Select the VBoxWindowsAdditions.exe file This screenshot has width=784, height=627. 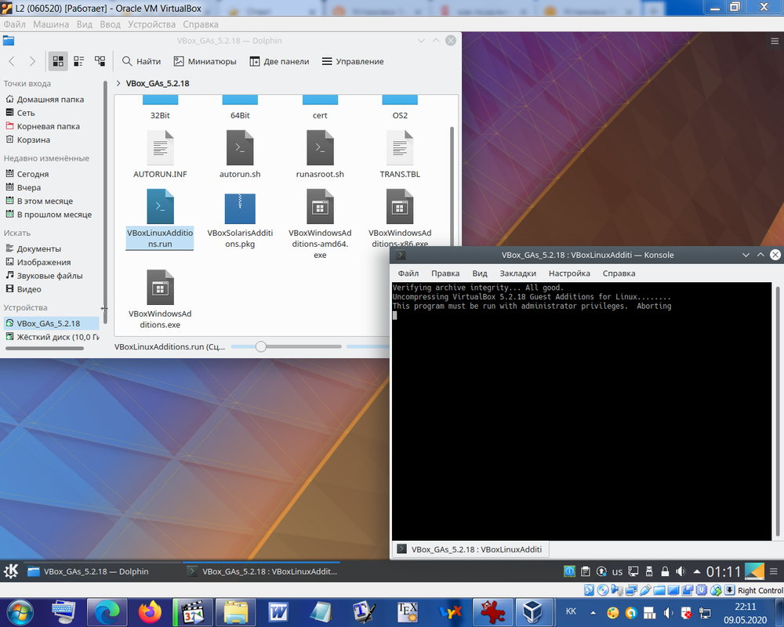[x=160, y=299]
